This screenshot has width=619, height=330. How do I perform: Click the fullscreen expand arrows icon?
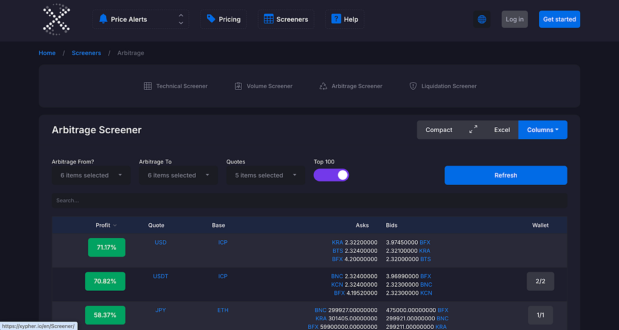(473, 130)
